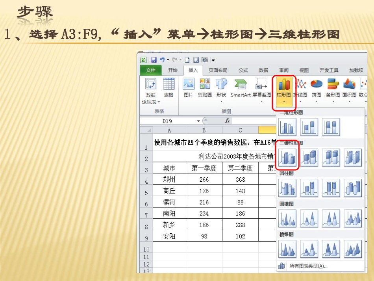Select row 4 header
The width and height of the screenshot is (374, 281).
click(146, 180)
